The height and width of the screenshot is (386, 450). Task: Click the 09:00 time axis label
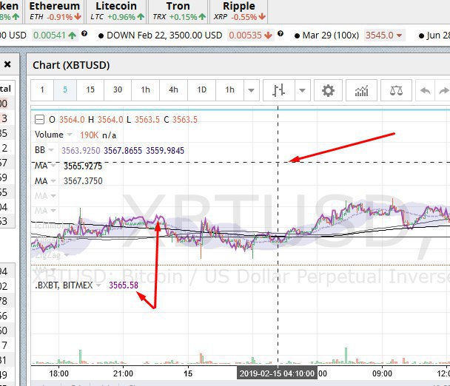coord(382,373)
